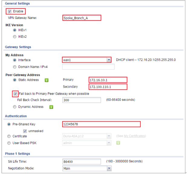The width and height of the screenshot is (189, 176).
Task: Click the info icon beside Dynamic Address
Action: tap(51, 107)
